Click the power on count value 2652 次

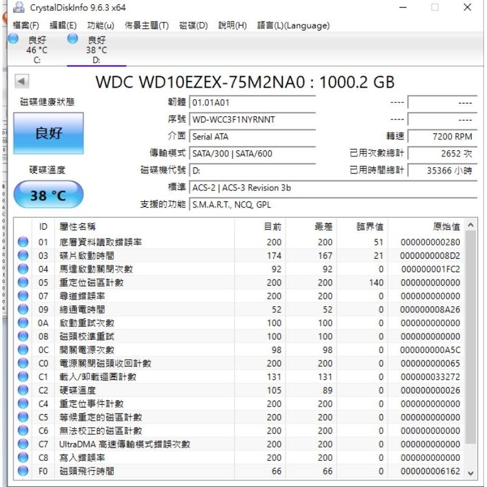(442, 153)
